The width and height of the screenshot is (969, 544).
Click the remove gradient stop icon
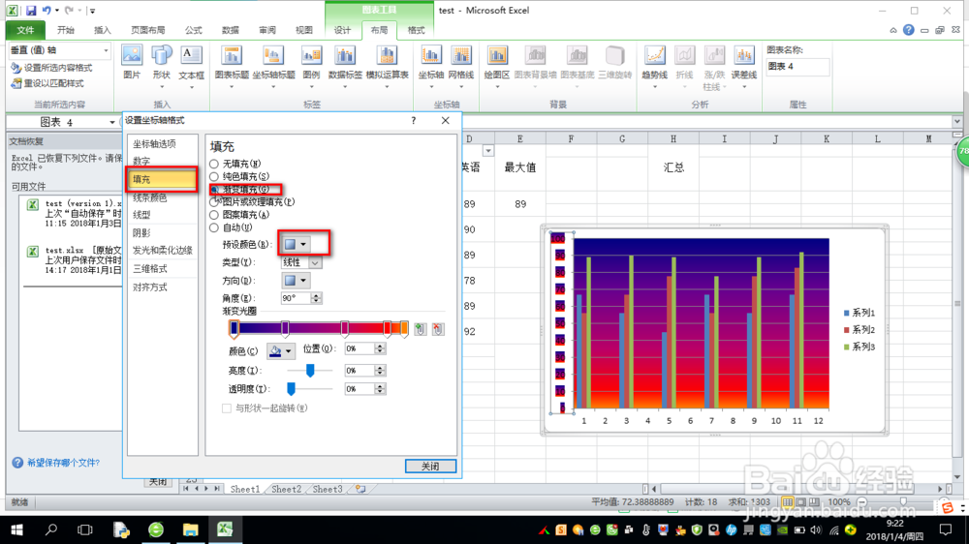click(x=438, y=329)
